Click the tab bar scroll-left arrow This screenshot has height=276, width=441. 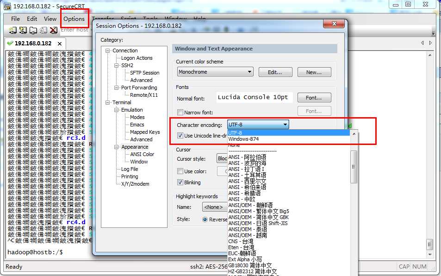pyautogui.click(x=422, y=43)
